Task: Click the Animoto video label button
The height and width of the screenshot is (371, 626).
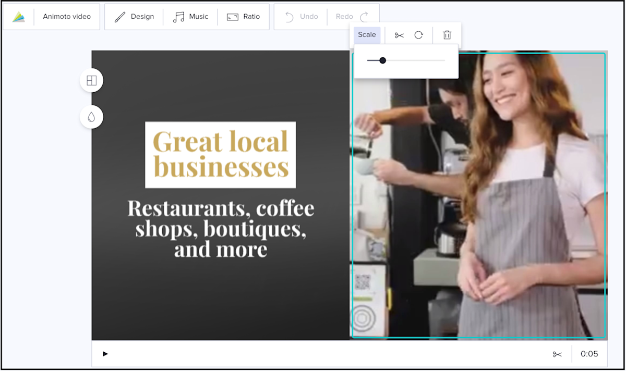Action: 66,16
